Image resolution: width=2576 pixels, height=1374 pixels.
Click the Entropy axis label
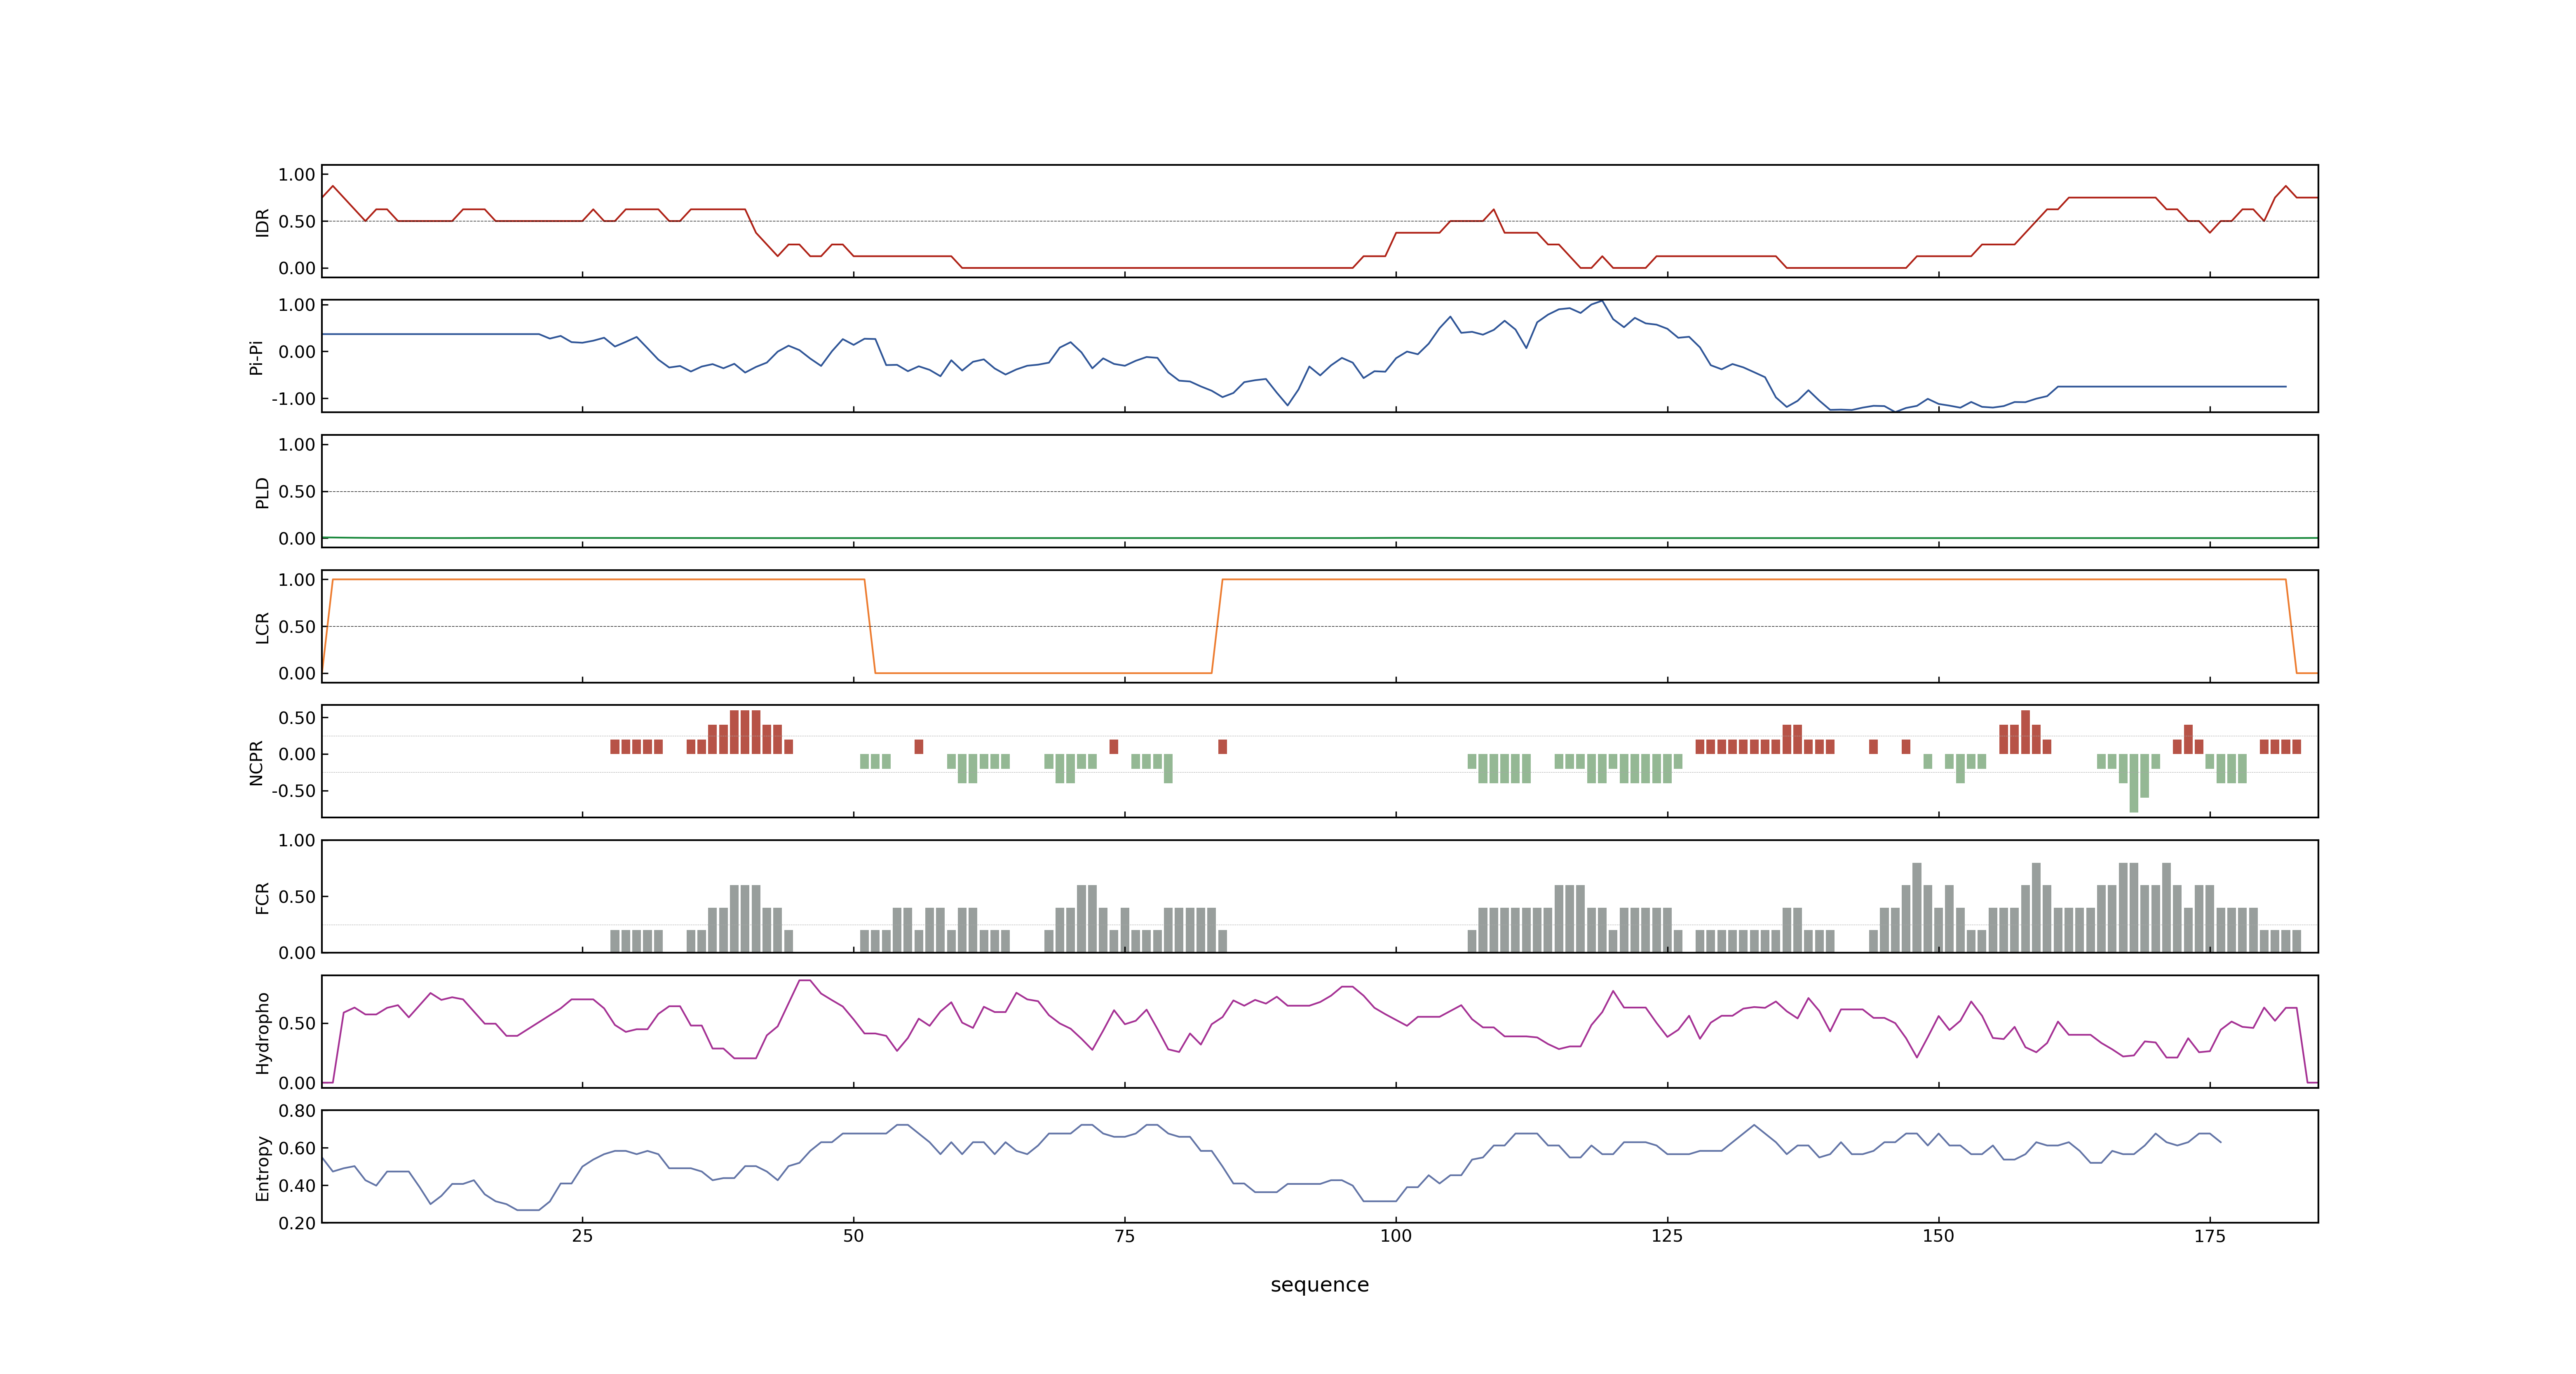point(262,1167)
